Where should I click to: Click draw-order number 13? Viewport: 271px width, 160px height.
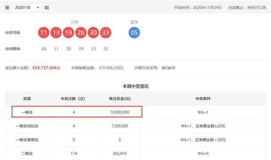pos(93,49)
